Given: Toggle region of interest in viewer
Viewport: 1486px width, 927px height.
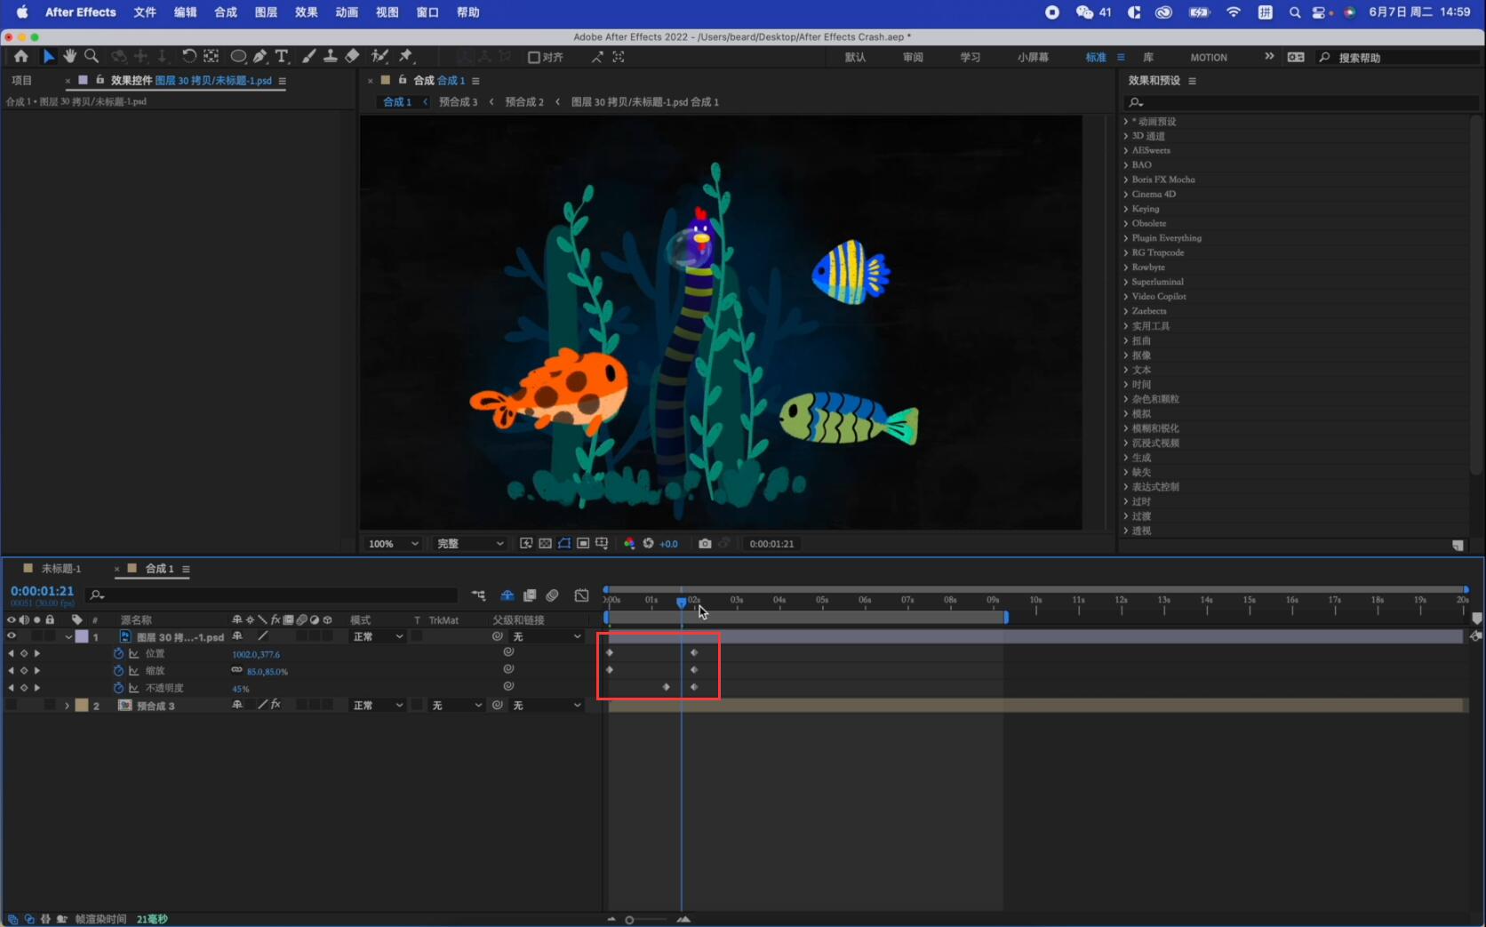Looking at the screenshot, I should (583, 543).
